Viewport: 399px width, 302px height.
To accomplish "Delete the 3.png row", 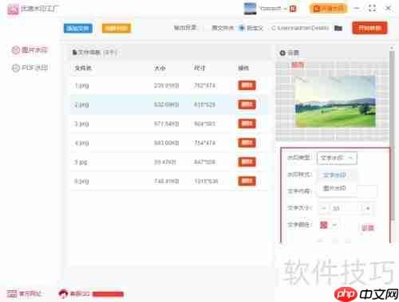I will [x=247, y=124].
